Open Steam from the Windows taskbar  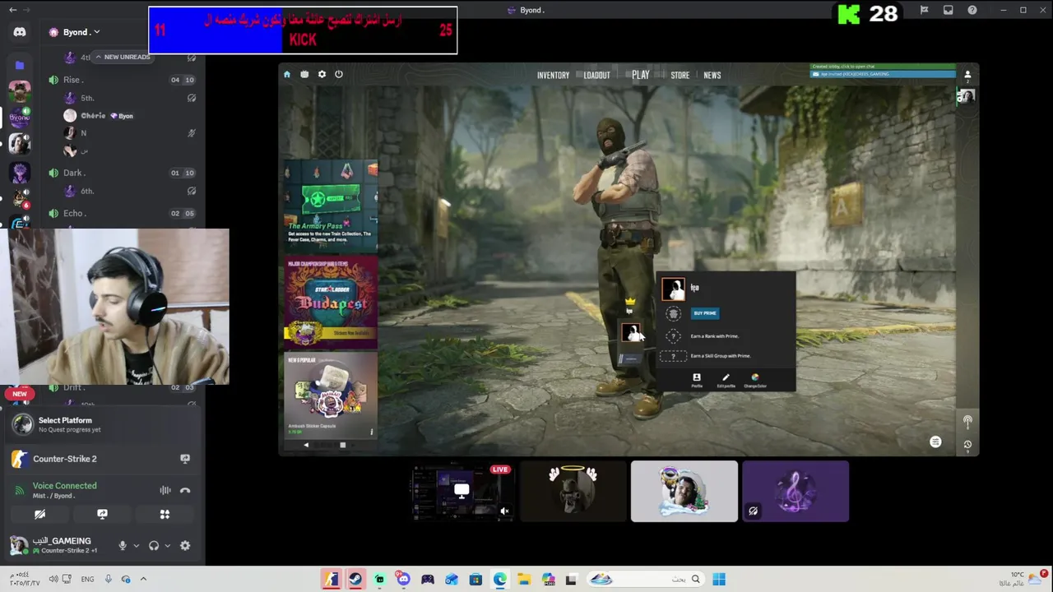pyautogui.click(x=355, y=580)
